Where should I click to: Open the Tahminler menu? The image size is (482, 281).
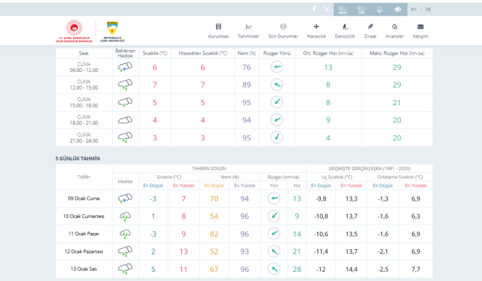click(x=248, y=31)
